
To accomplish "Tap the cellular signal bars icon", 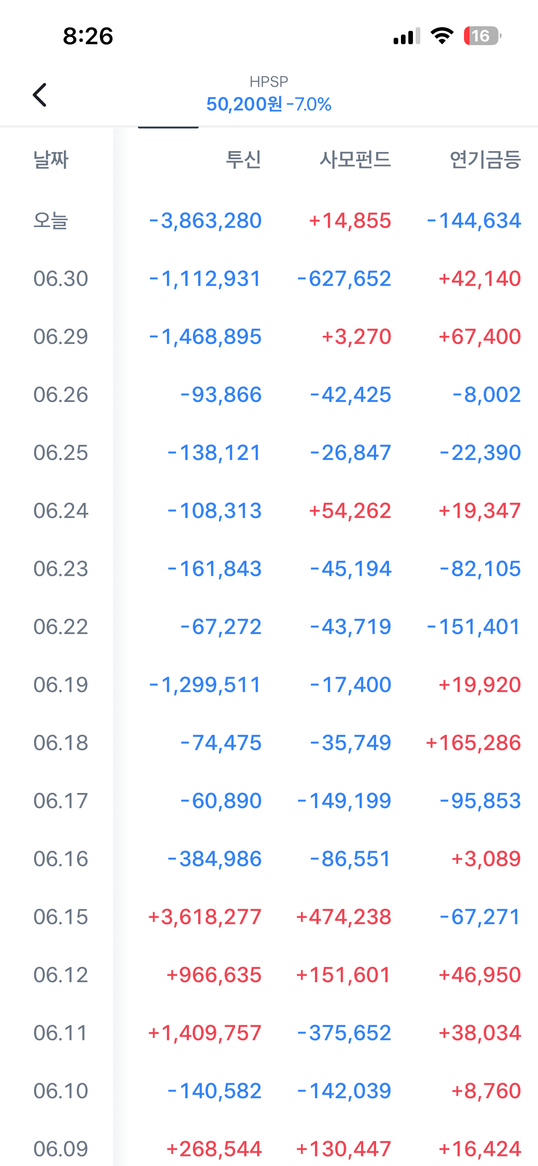I will (x=407, y=36).
